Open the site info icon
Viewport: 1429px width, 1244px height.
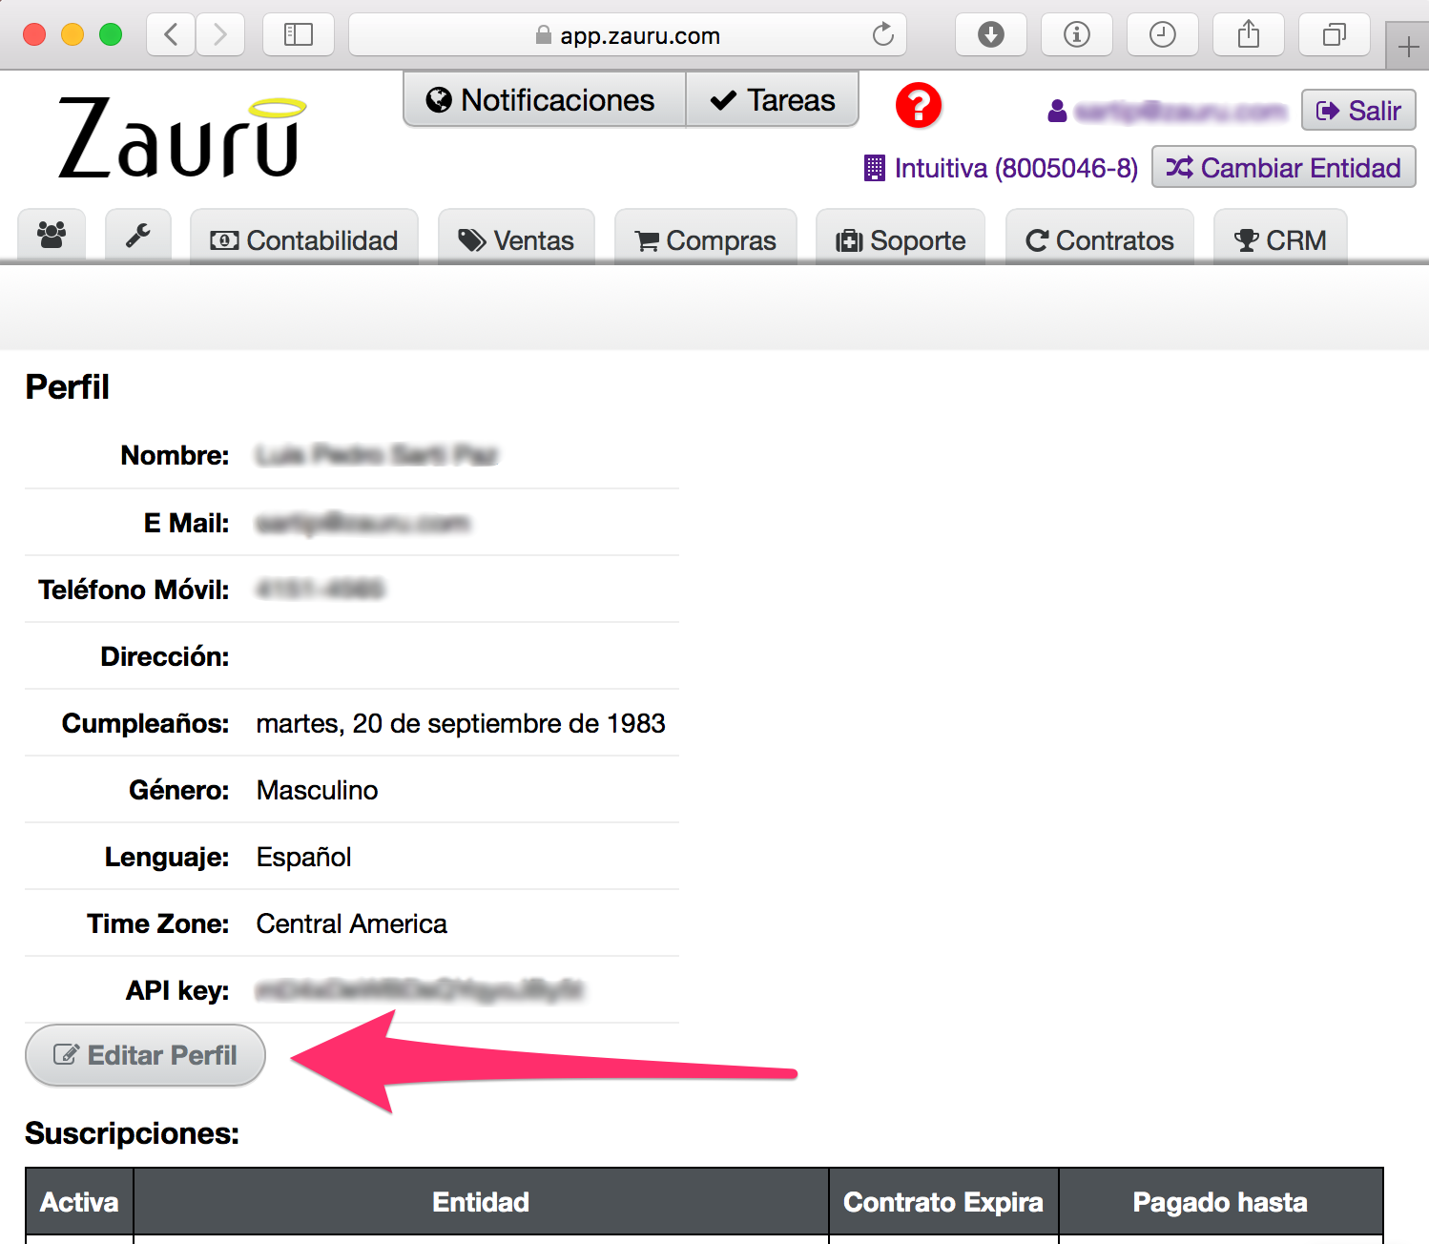[1077, 35]
